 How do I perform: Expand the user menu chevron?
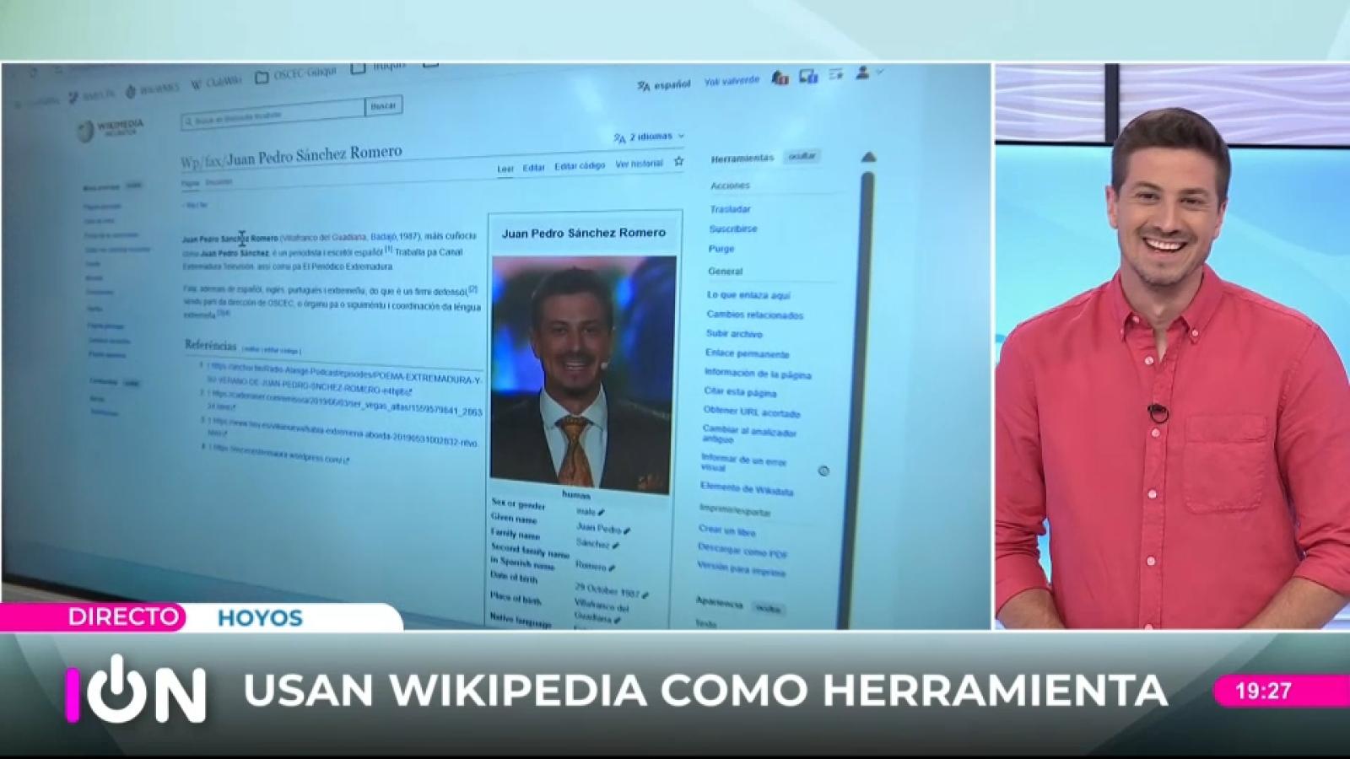879,73
